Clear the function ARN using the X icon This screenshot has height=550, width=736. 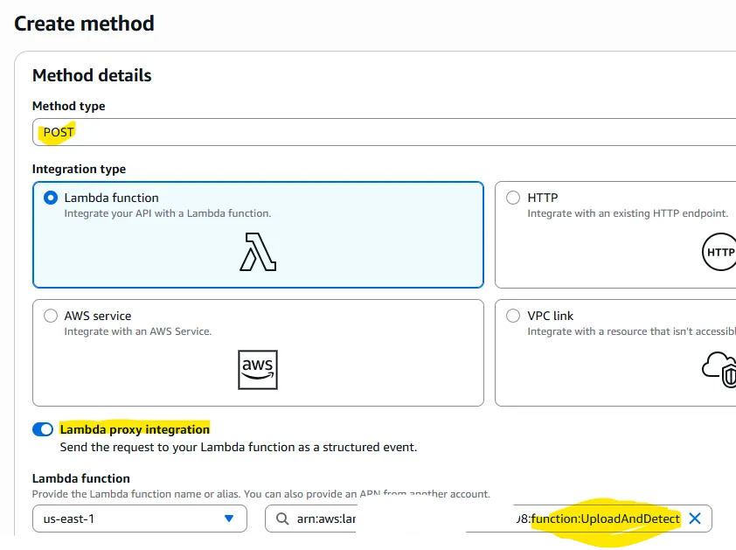(x=695, y=519)
